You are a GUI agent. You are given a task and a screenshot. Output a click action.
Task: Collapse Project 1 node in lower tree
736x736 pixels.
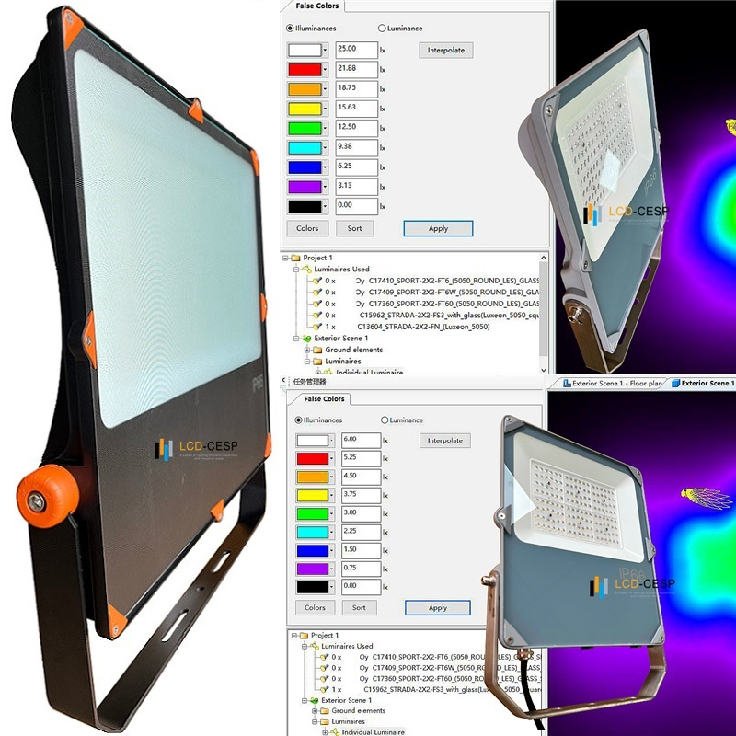[x=293, y=636]
